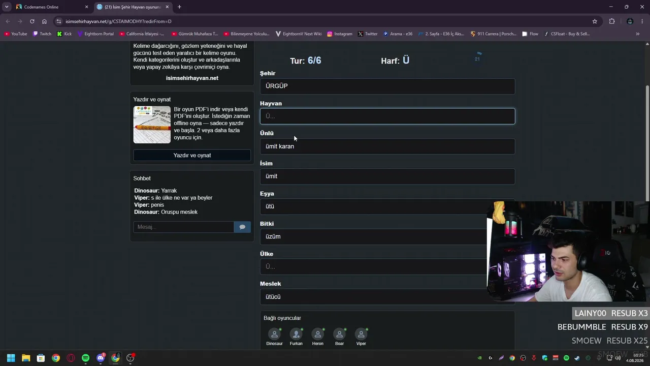This screenshot has width=650, height=366.
Task: Go to the browser home page
Action: (x=44, y=21)
